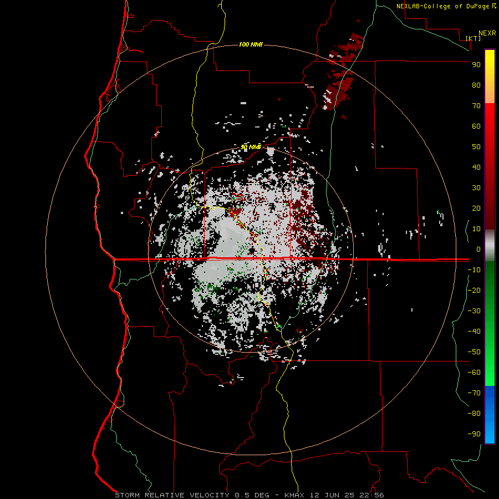Click the positive 90 value on velocity scale
The image size is (499, 499).
(476, 65)
